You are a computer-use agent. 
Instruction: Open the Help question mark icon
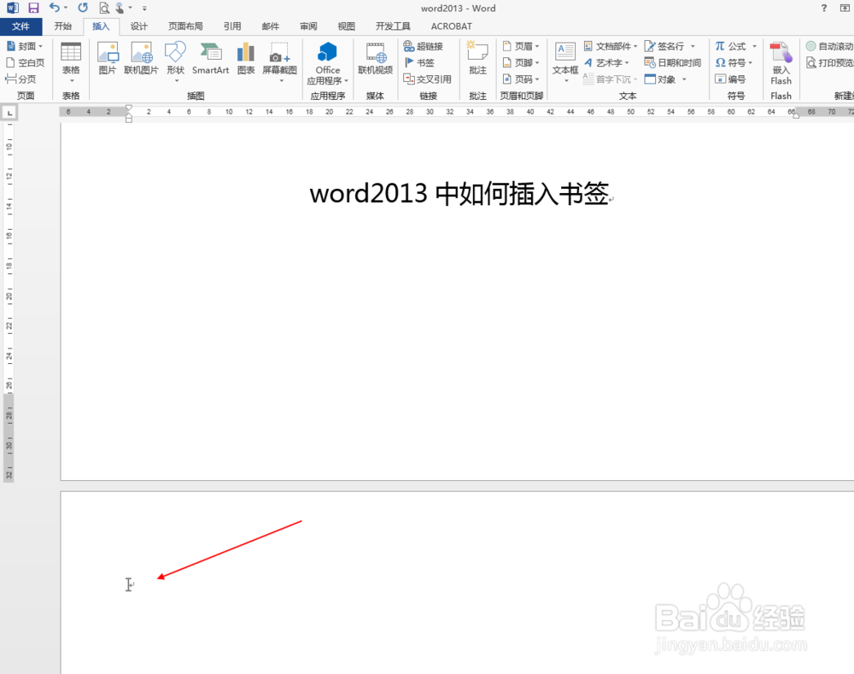tap(824, 9)
